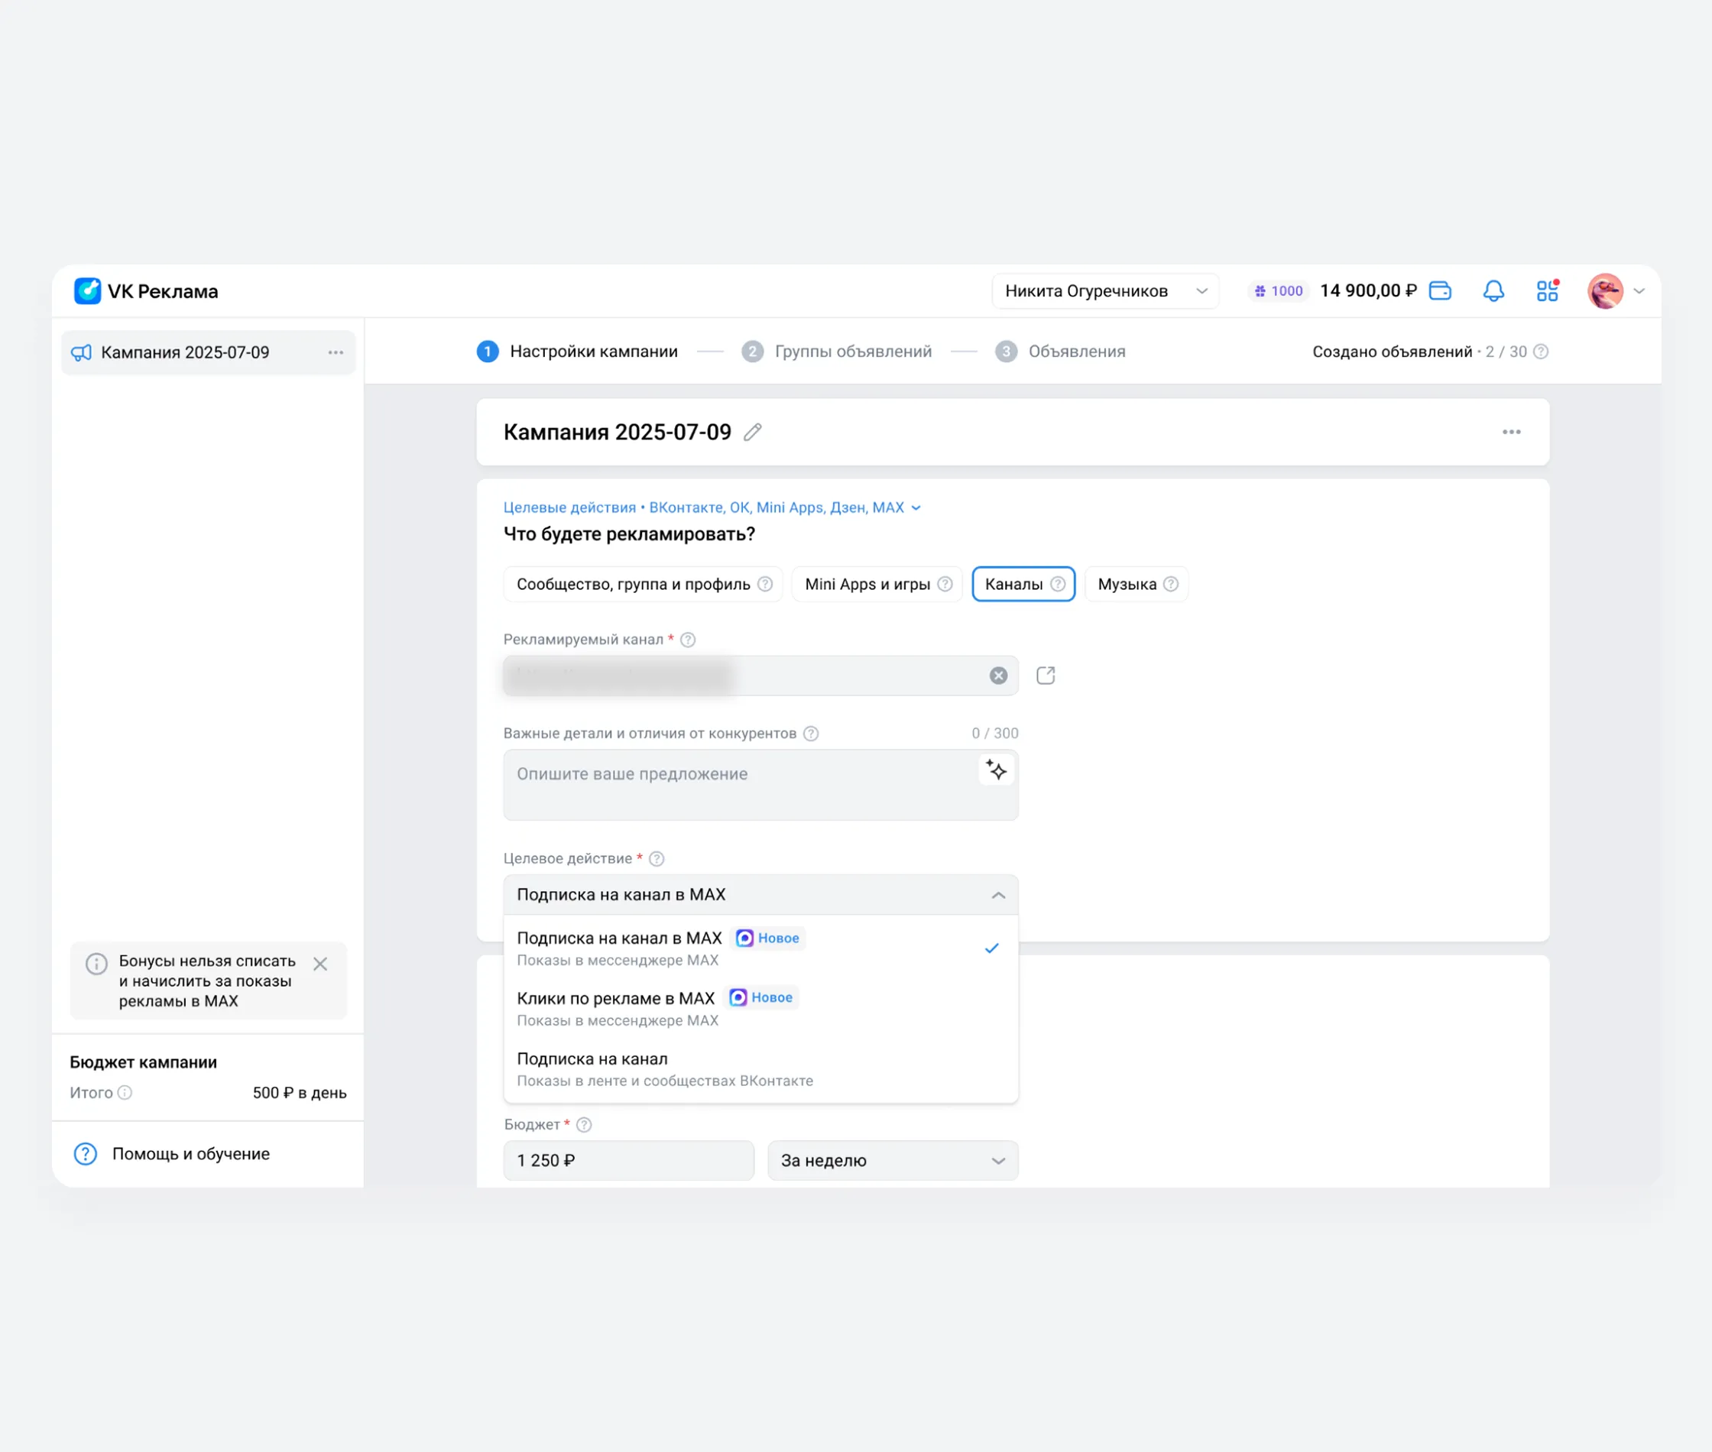Click the AI sparkle generate icon
This screenshot has width=1712, height=1452.
point(996,770)
